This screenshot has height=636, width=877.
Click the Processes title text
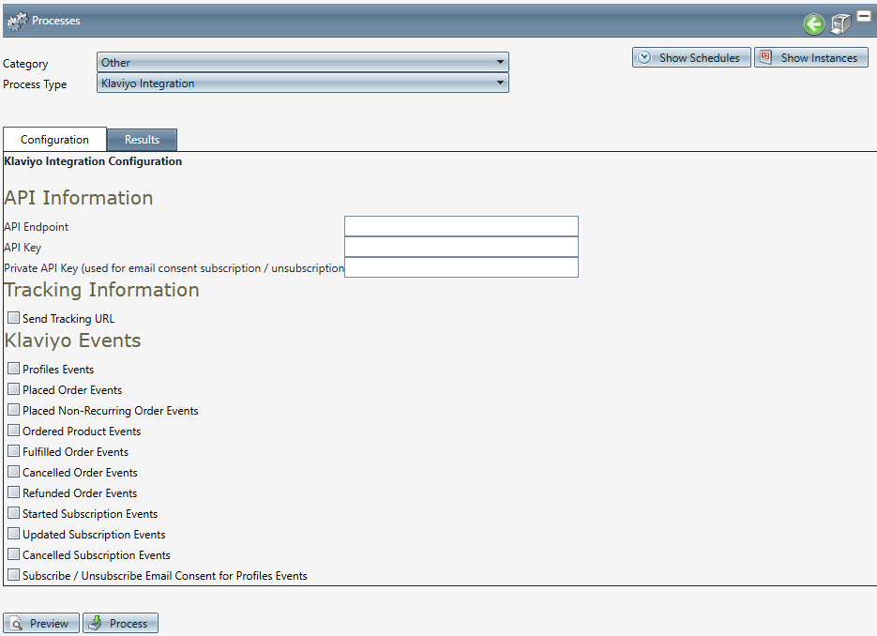point(56,21)
